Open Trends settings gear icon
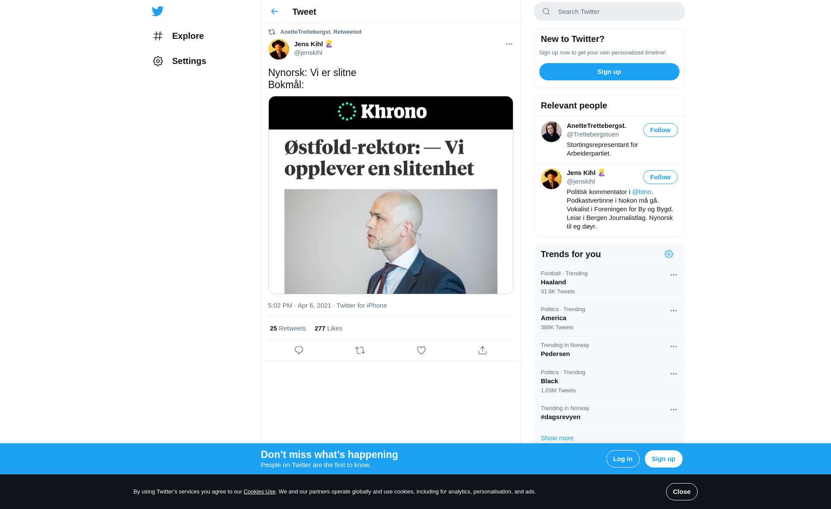 (669, 254)
